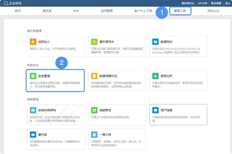Click the 安全管理 card title
232x154 pixels.
(44, 76)
